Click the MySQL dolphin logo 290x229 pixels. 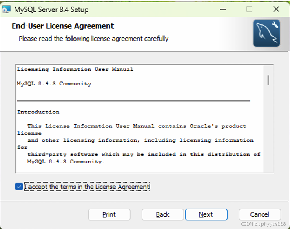click(x=266, y=33)
